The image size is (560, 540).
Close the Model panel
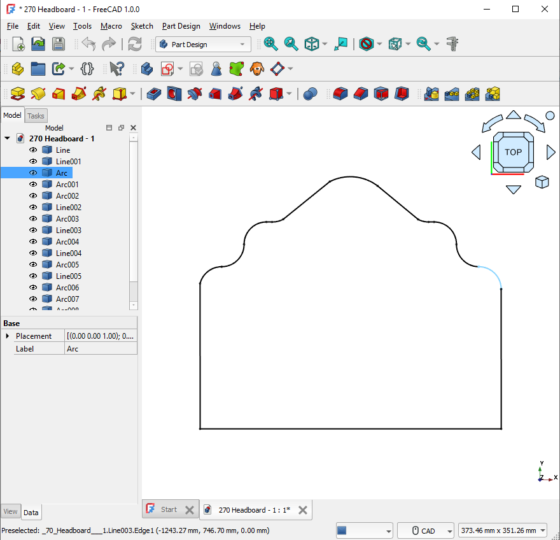point(133,127)
